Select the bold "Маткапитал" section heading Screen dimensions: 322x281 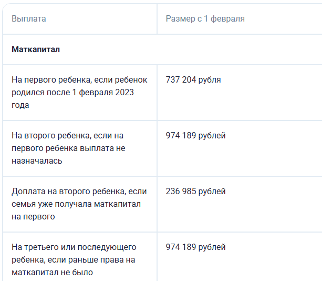[36, 49]
